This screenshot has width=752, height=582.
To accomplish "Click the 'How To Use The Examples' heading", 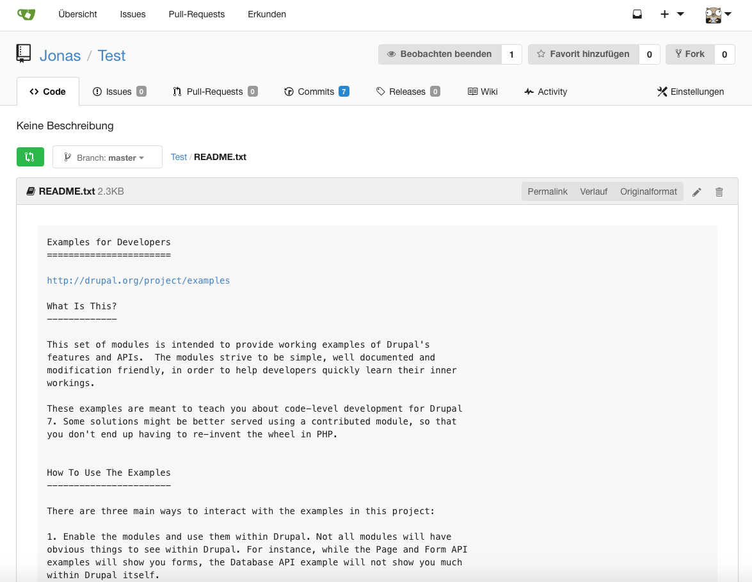I will 109,473.
